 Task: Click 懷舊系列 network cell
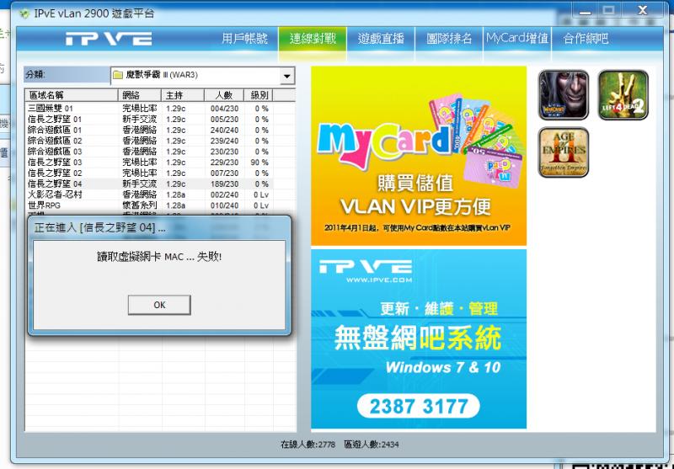tap(139, 205)
